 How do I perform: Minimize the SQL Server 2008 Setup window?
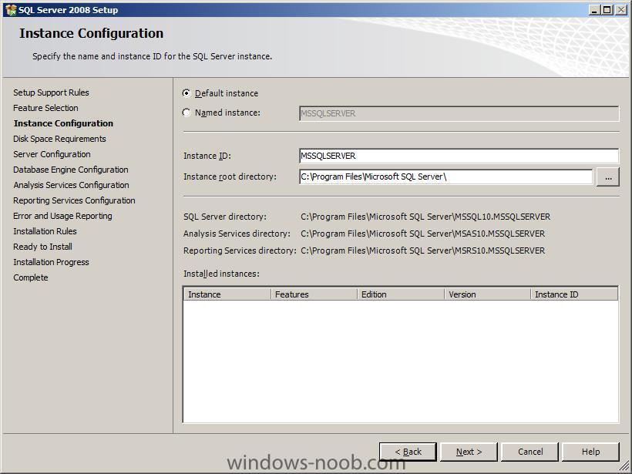(593, 10)
